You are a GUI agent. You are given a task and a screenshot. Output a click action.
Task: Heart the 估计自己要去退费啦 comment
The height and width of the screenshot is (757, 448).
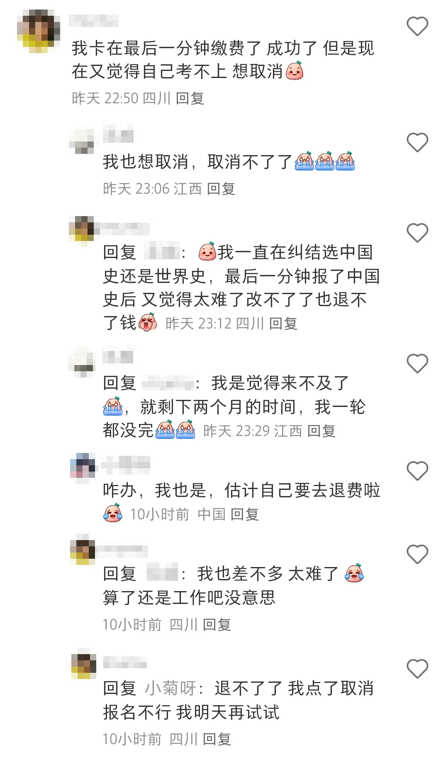[x=417, y=471]
